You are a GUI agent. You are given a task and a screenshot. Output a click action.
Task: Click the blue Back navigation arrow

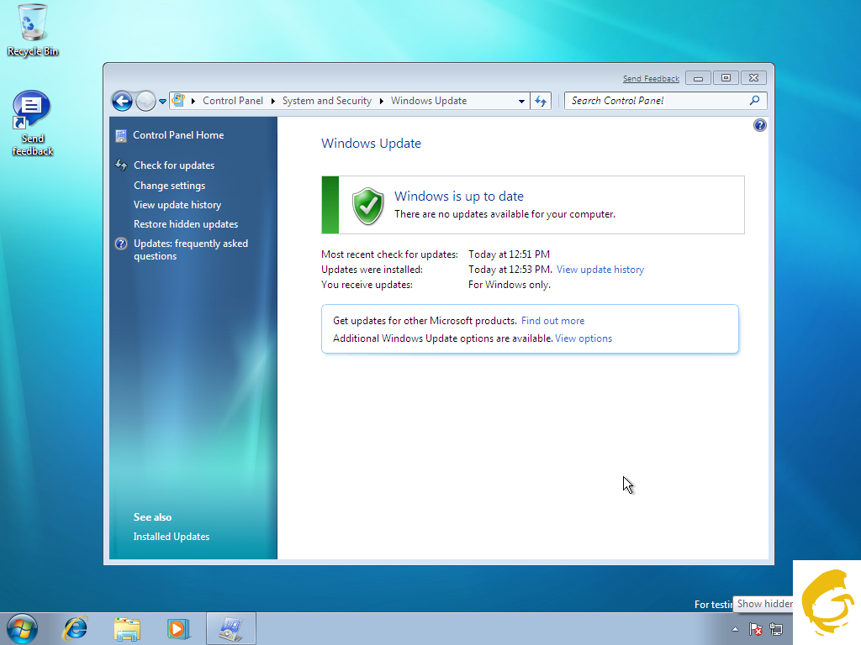pyautogui.click(x=122, y=102)
